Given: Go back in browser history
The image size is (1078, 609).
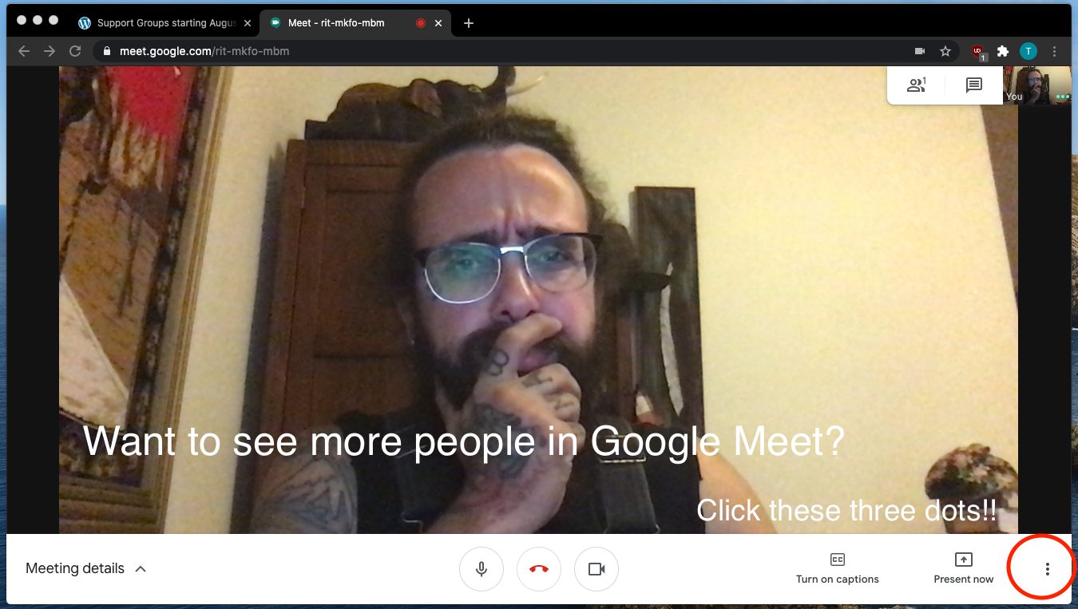Looking at the screenshot, I should click(24, 51).
